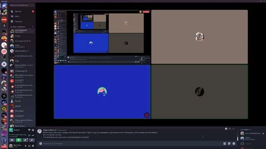Viewport: 266px width, 149px height.
Task: Open red server icon with white bars
Action: coord(4,19)
